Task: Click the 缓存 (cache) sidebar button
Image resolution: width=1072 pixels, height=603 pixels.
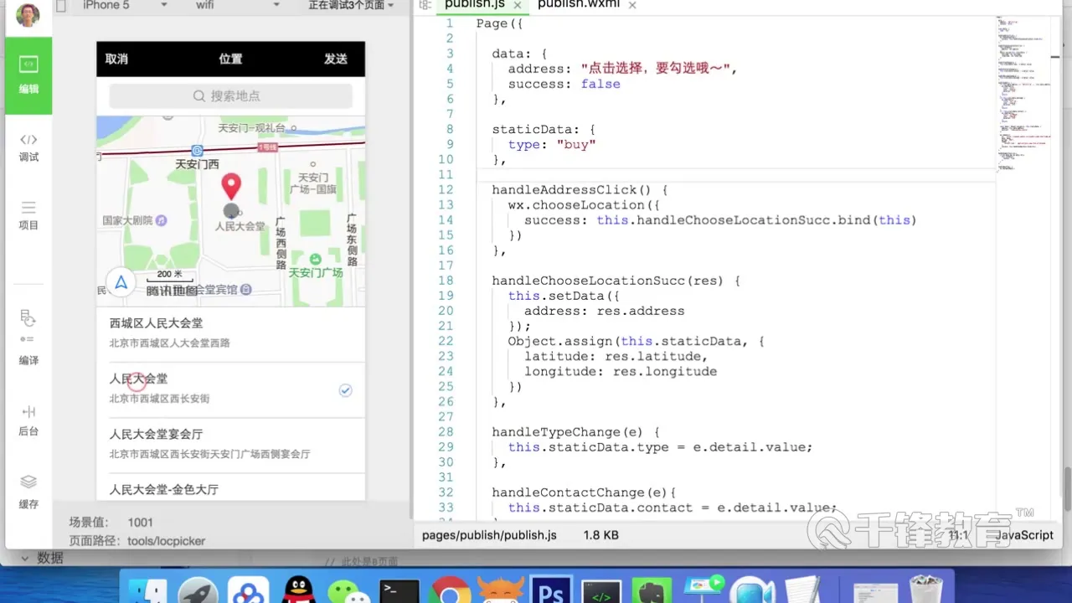Action: click(28, 492)
